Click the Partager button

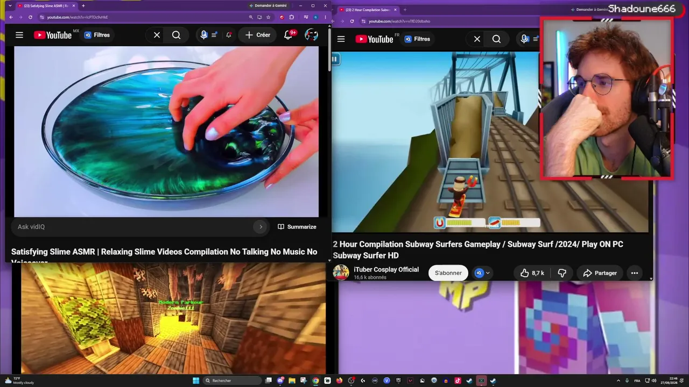coord(600,273)
